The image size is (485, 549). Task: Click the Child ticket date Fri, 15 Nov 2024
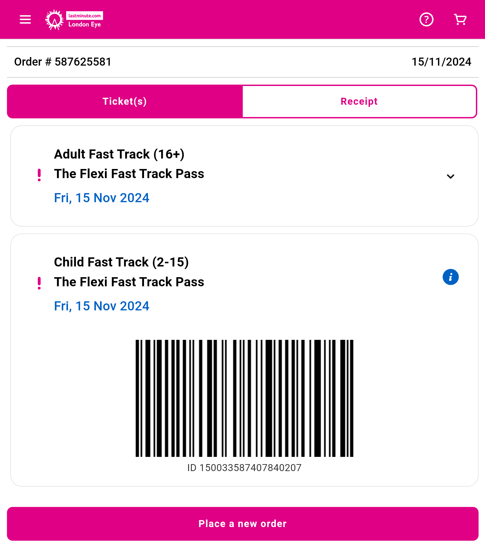[x=101, y=306]
